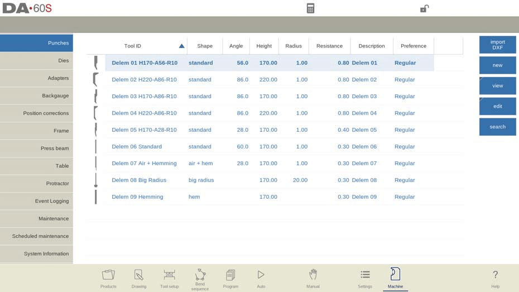Viewport: 519px width, 292px height.
Task: Select row Delem 06 Standard
Action: coord(270,146)
